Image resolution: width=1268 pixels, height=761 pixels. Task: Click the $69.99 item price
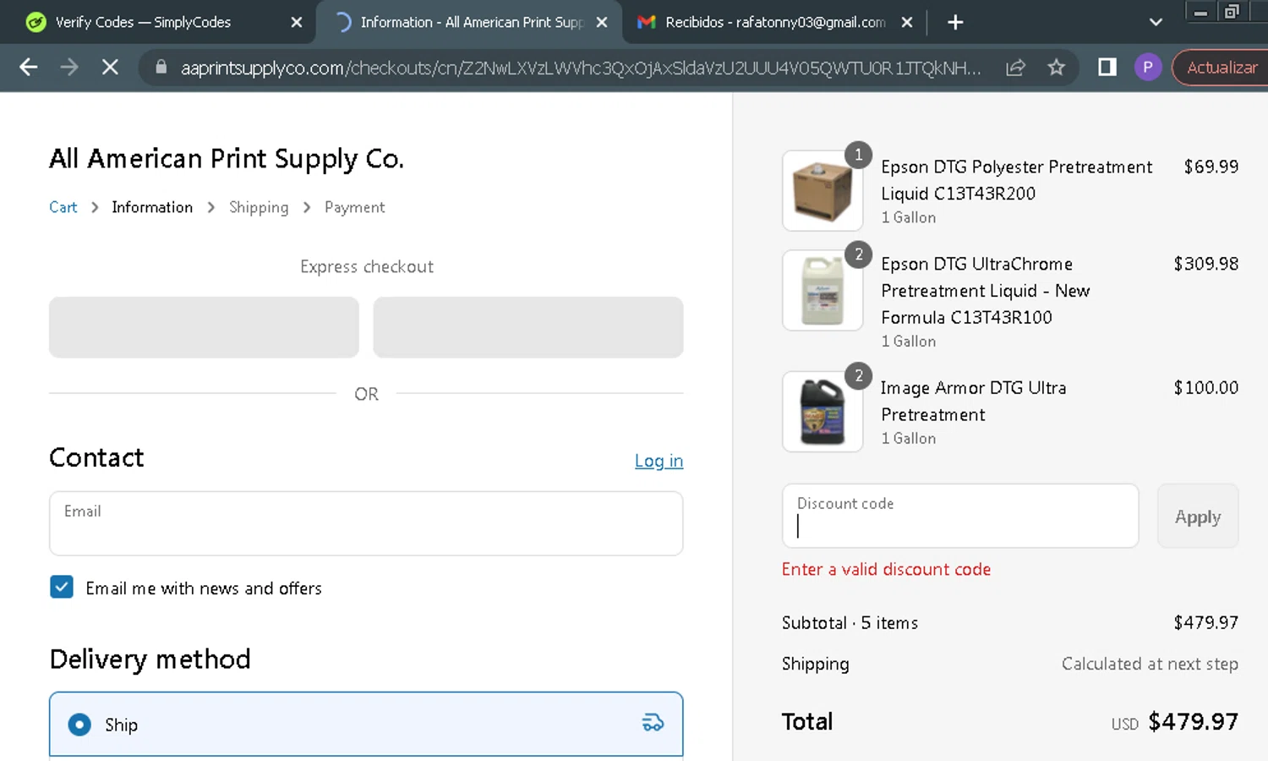(x=1211, y=167)
